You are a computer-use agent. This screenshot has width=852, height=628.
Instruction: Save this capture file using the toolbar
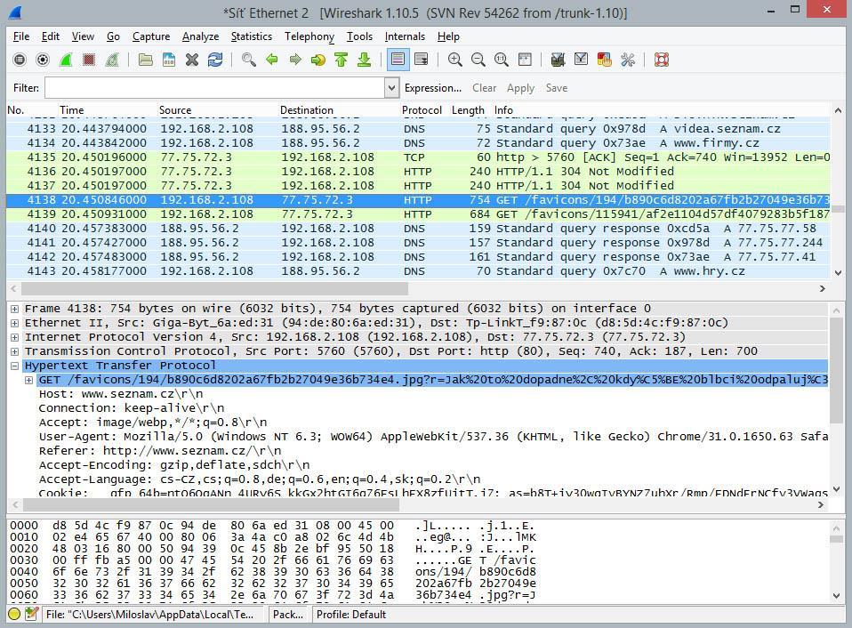168,60
